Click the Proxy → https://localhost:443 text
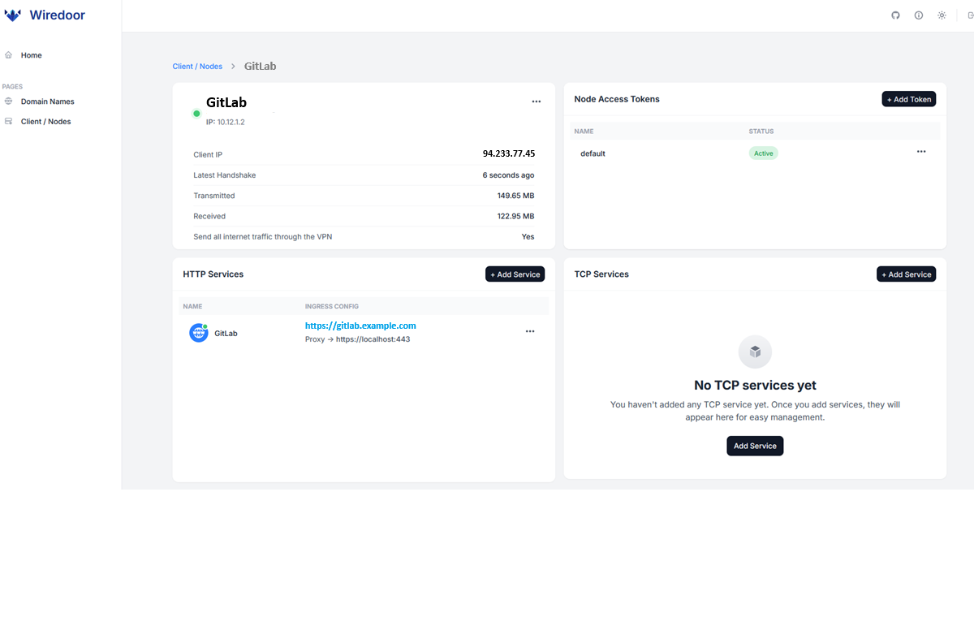974x617 pixels. click(x=358, y=339)
